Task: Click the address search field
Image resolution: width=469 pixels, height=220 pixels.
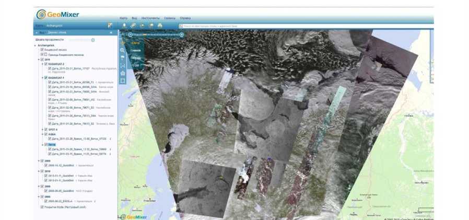Action: click(x=306, y=26)
